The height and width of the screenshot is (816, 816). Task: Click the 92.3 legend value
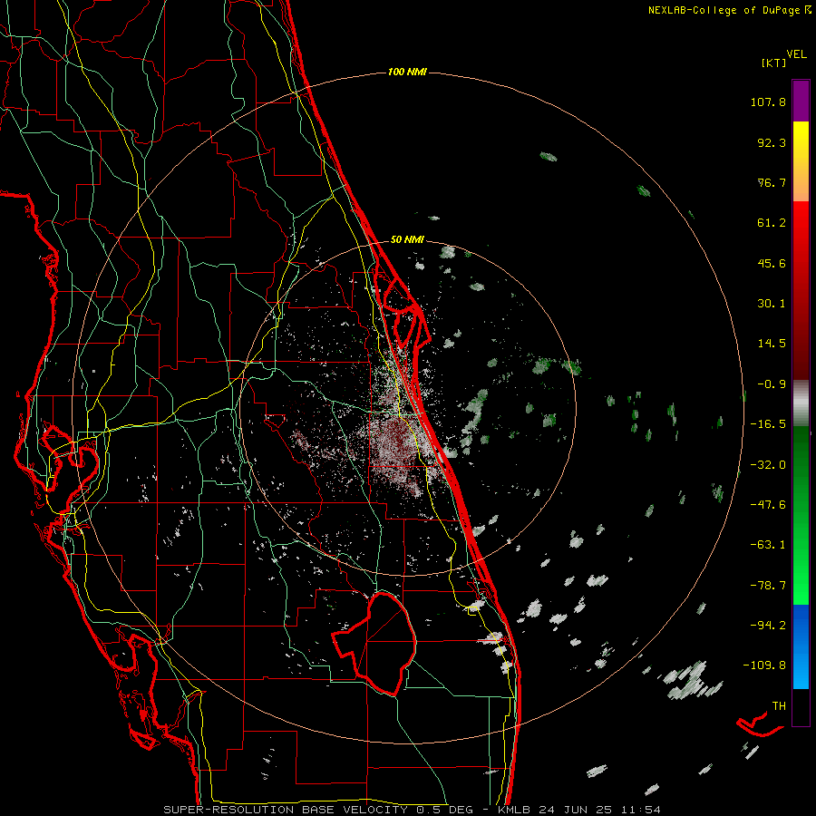tap(772, 142)
